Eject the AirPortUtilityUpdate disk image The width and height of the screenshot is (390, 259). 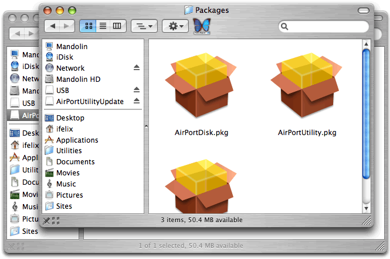[x=137, y=101]
